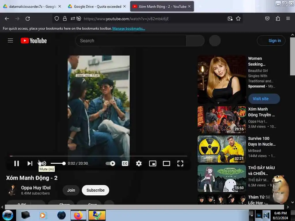Viewport: 295px width, 221px height.
Task: Click the vertical scrollbar's up arrow
Action: click(x=292, y=35)
